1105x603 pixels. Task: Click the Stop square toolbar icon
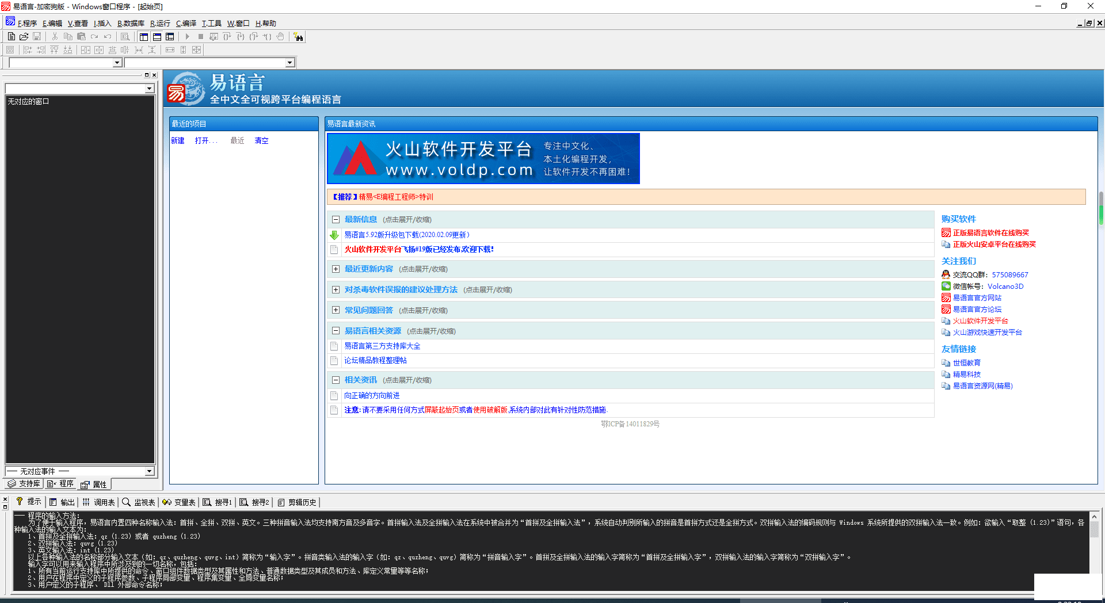coord(200,36)
